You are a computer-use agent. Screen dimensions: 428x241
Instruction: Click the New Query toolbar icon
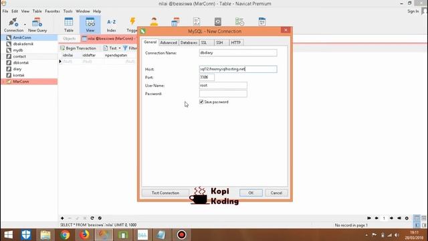pyautogui.click(x=37, y=25)
